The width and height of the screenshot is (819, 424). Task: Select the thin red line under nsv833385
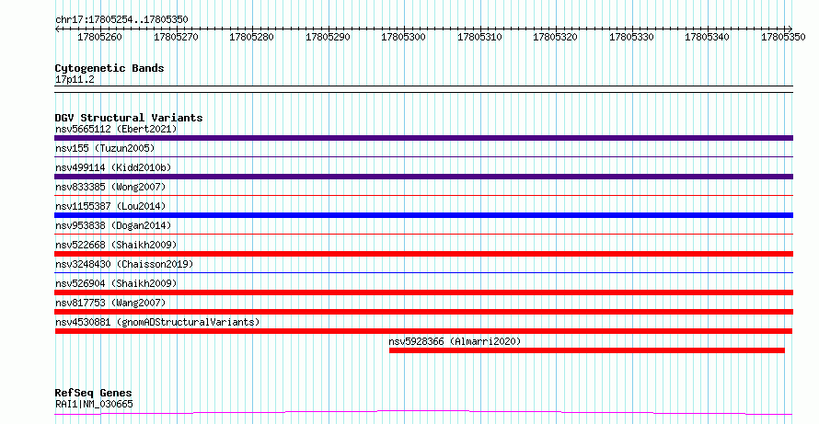pos(423,195)
